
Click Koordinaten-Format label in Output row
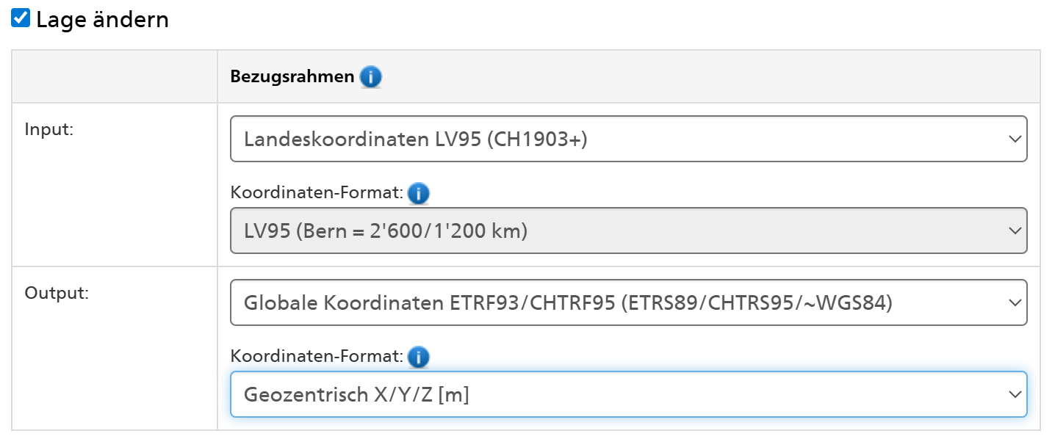click(317, 358)
